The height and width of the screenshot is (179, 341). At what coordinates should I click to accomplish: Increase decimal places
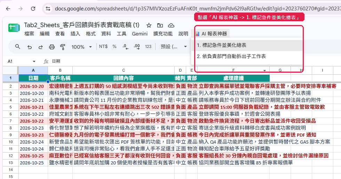tap(137, 47)
